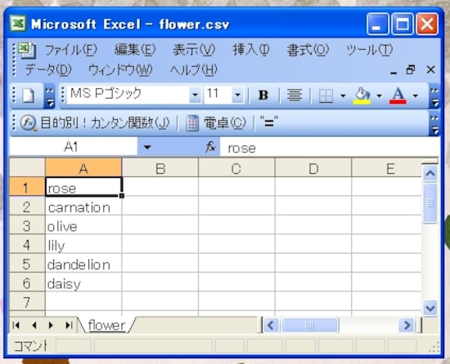Image resolution: width=450 pixels, height=364 pixels.
Task: Jump to last sheet navigation arrow
Action: [x=69, y=325]
